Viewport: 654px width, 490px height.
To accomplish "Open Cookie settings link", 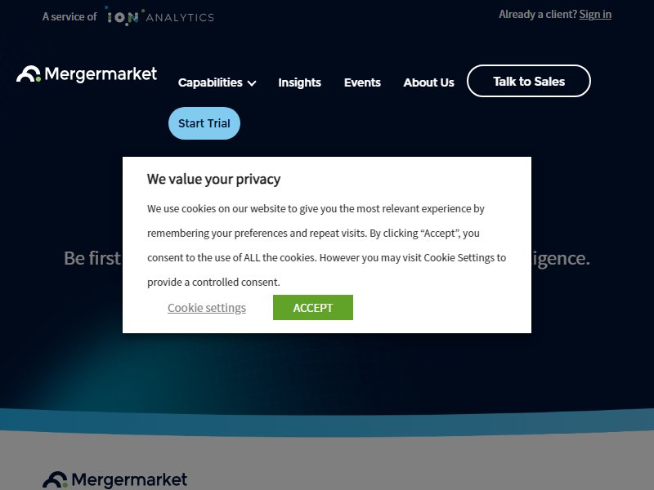I will point(207,308).
